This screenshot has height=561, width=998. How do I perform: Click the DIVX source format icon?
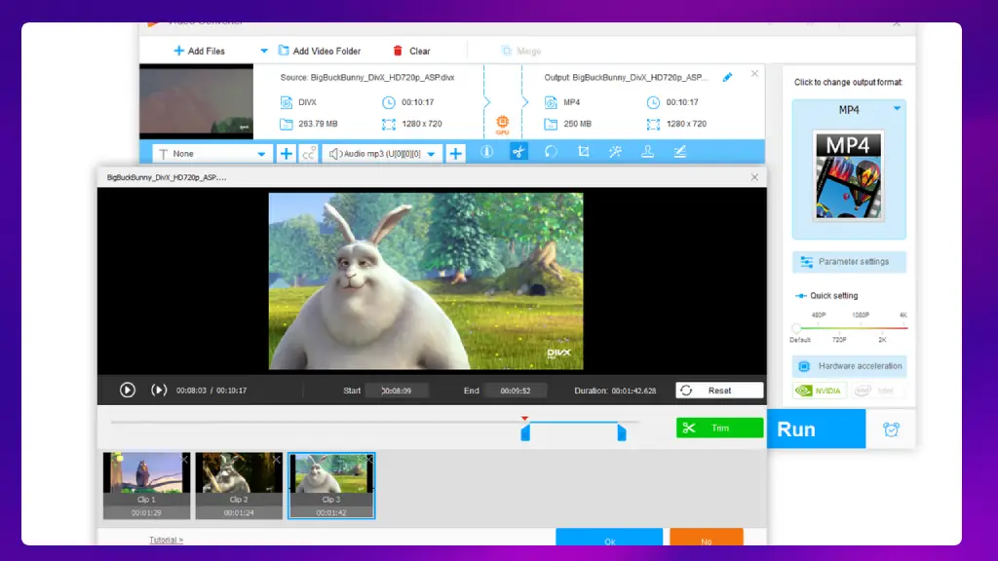(287, 102)
